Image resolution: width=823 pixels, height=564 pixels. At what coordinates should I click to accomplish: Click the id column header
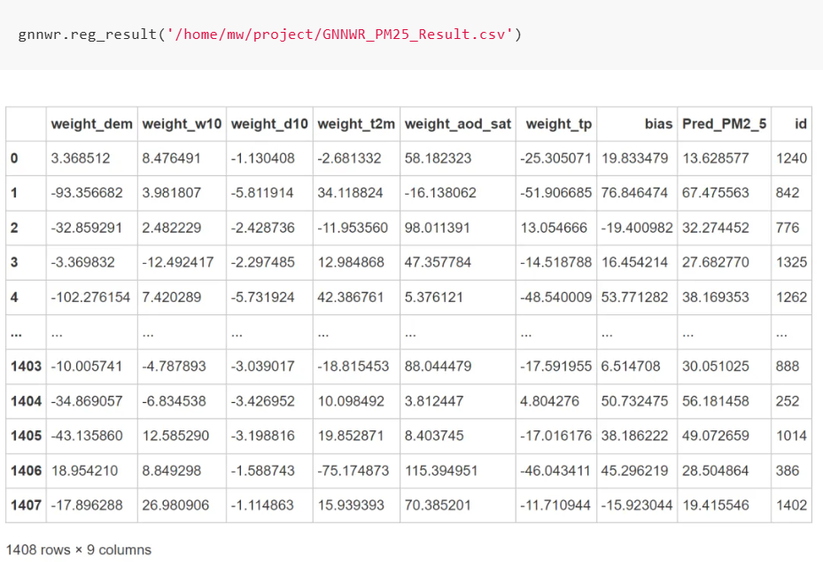(801, 124)
